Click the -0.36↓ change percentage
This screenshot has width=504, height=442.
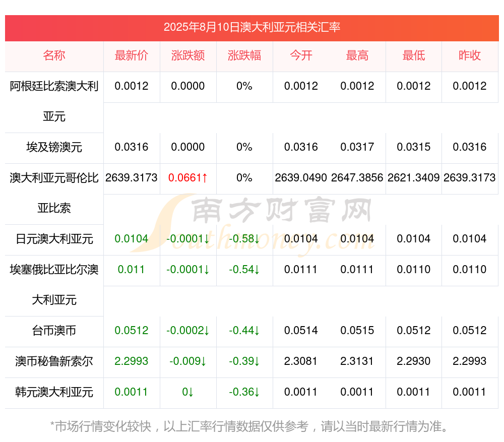click(x=244, y=392)
